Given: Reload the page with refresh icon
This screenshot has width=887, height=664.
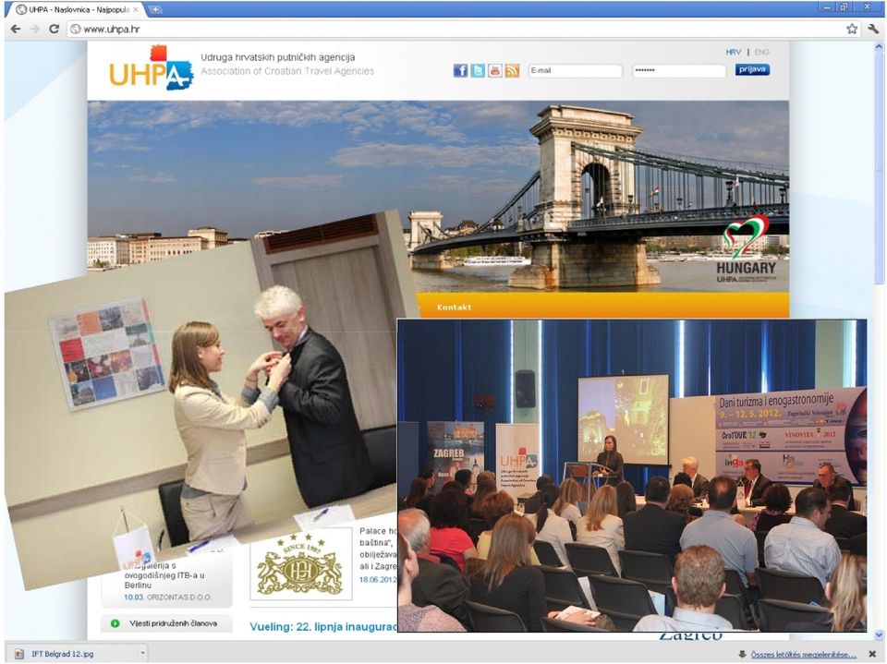Looking at the screenshot, I should coord(54,29).
